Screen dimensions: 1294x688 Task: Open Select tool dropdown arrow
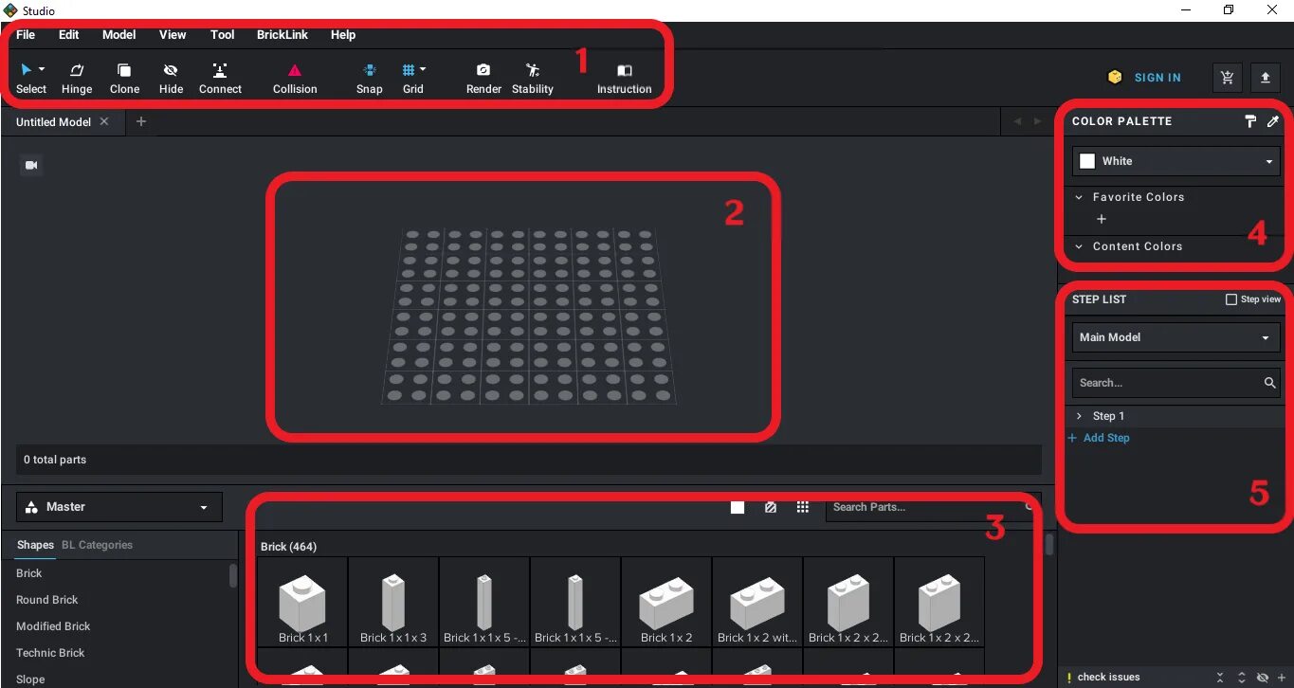(x=42, y=69)
